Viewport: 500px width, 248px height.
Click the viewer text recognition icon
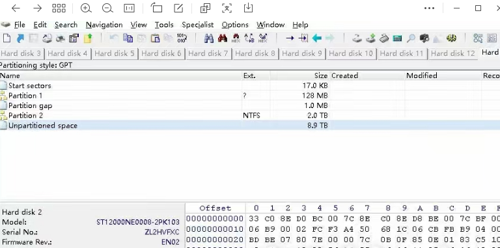click(227, 8)
